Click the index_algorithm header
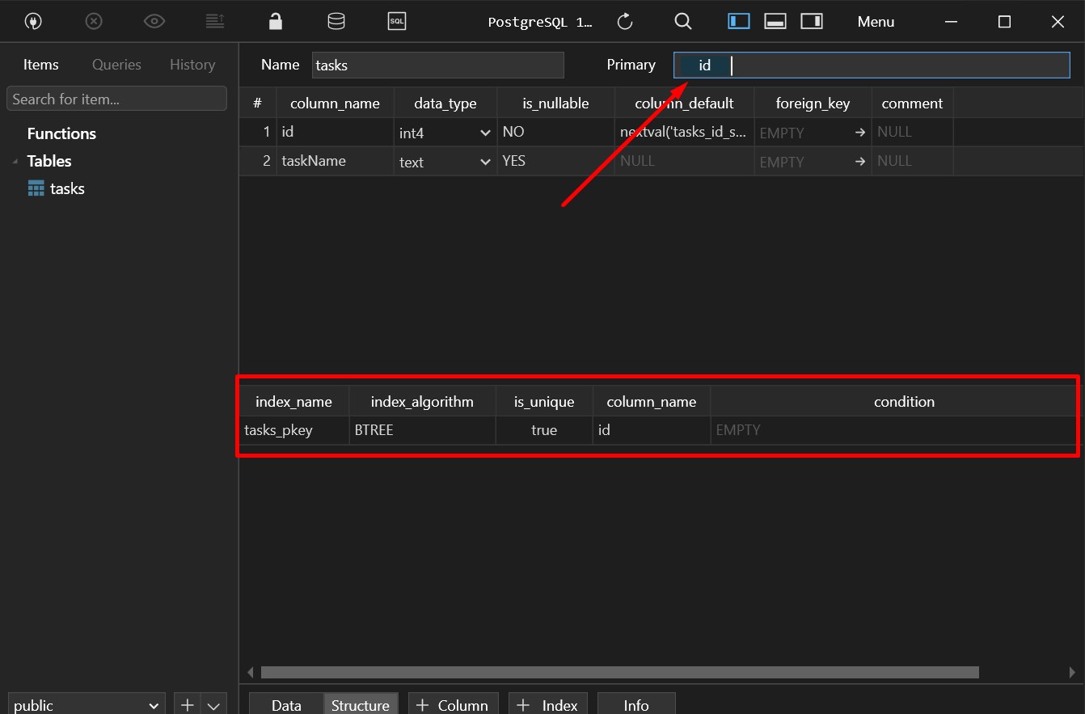 [x=422, y=402]
